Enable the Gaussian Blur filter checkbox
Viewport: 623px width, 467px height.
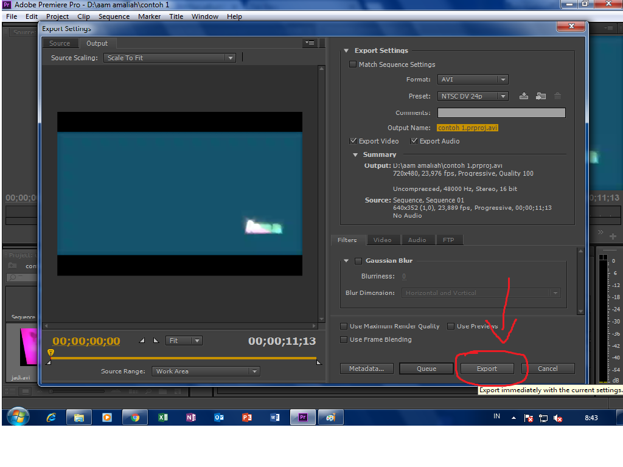pyautogui.click(x=358, y=261)
